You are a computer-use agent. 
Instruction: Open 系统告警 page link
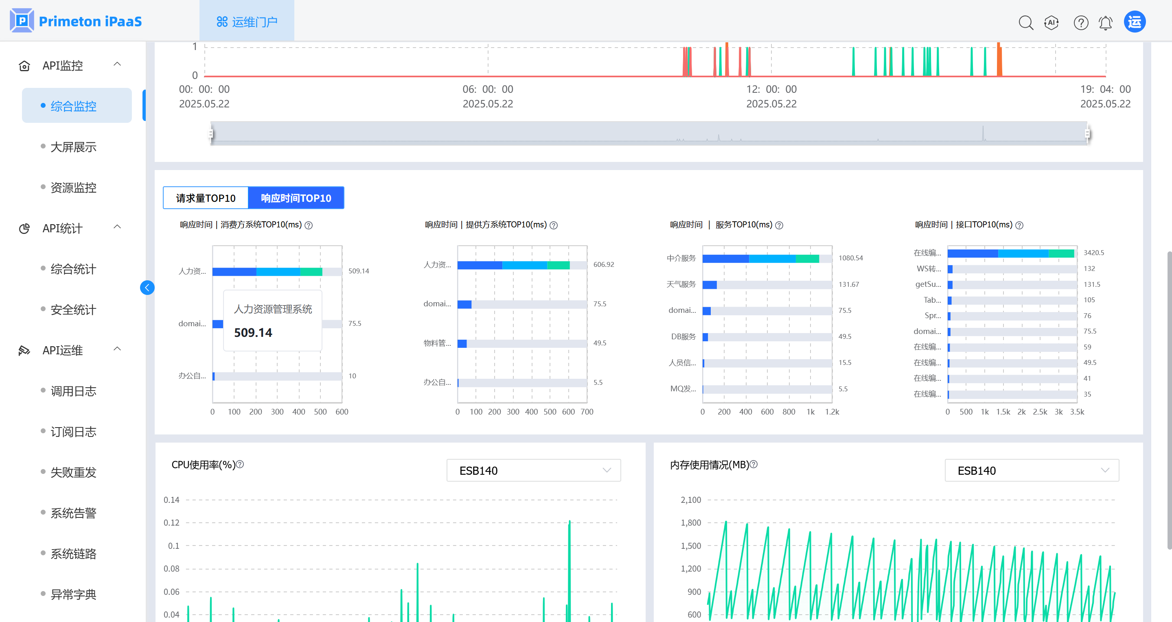point(73,513)
